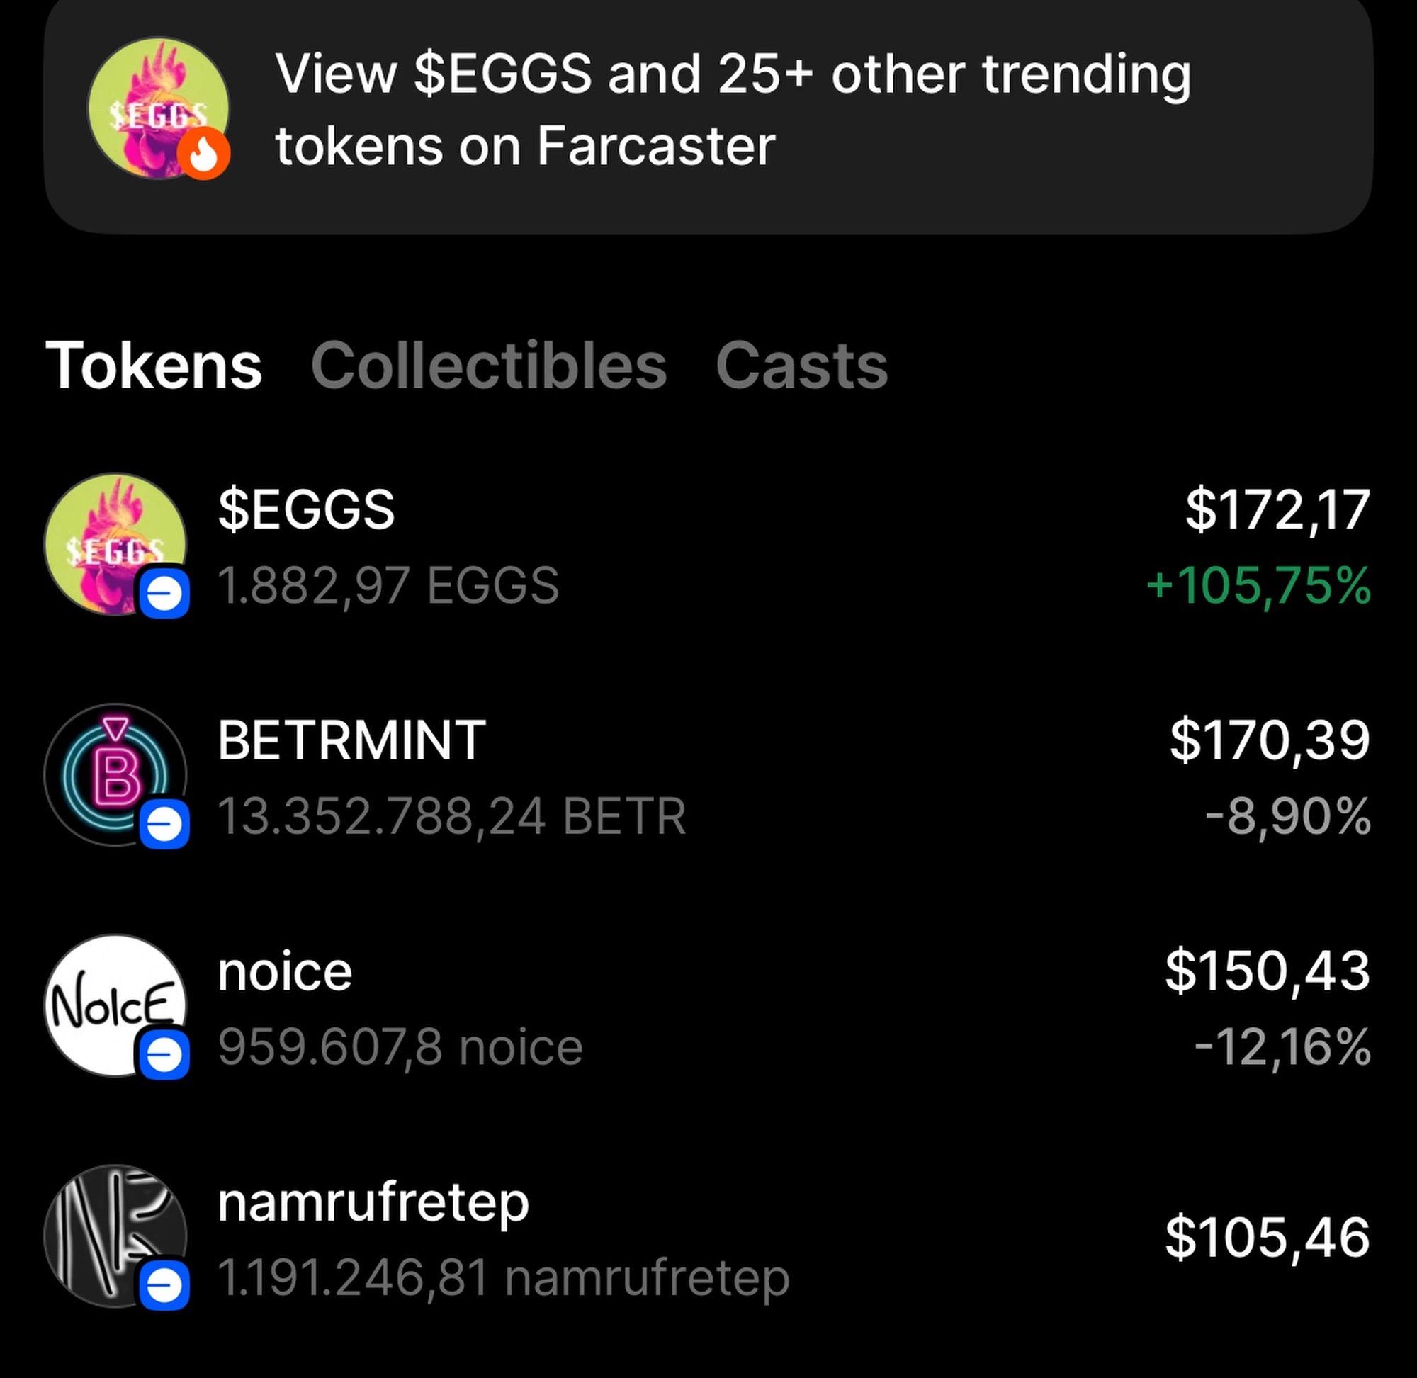The height and width of the screenshot is (1378, 1417).
Task: Tap the $150,43 noice balance value
Action: [1268, 971]
